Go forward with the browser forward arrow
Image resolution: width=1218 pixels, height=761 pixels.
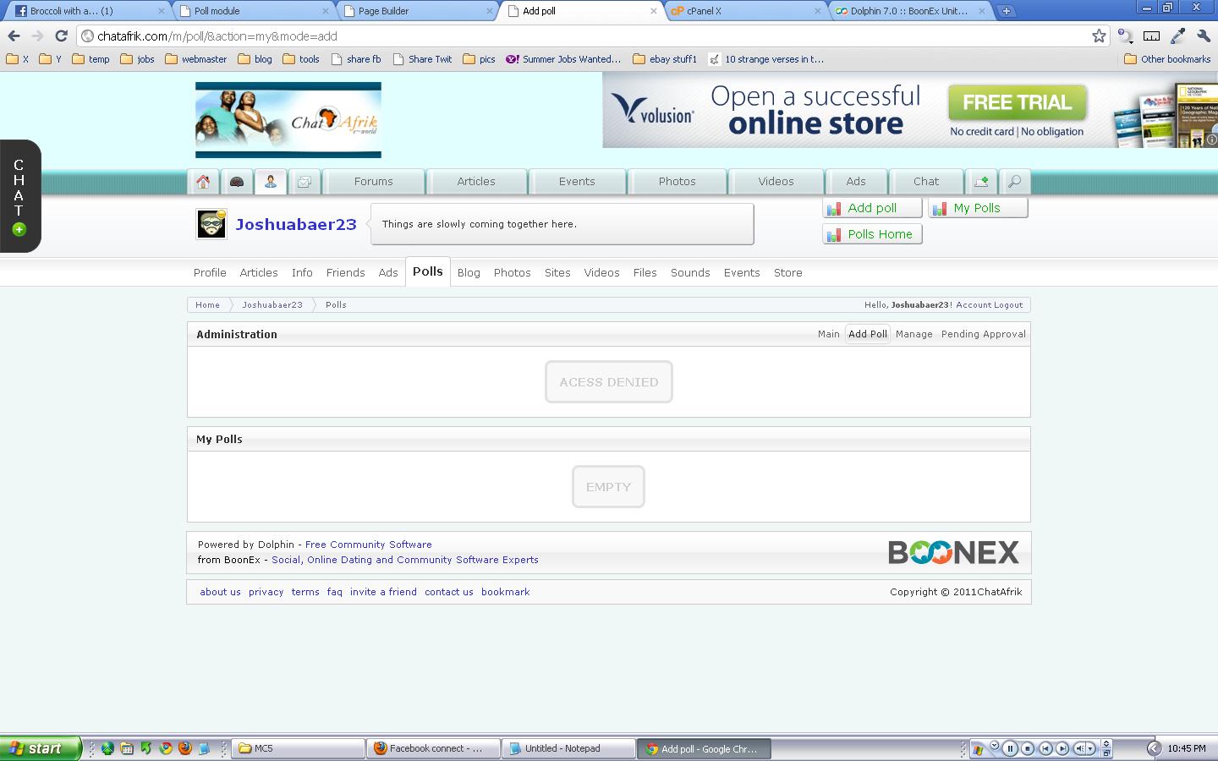click(37, 36)
